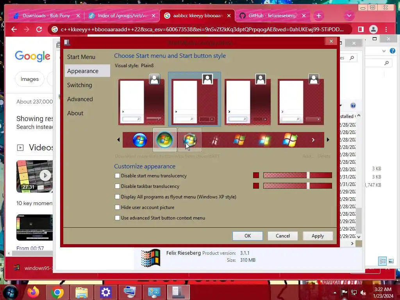
Task: Toggle Chrome side panel
Action: pos(361,29)
